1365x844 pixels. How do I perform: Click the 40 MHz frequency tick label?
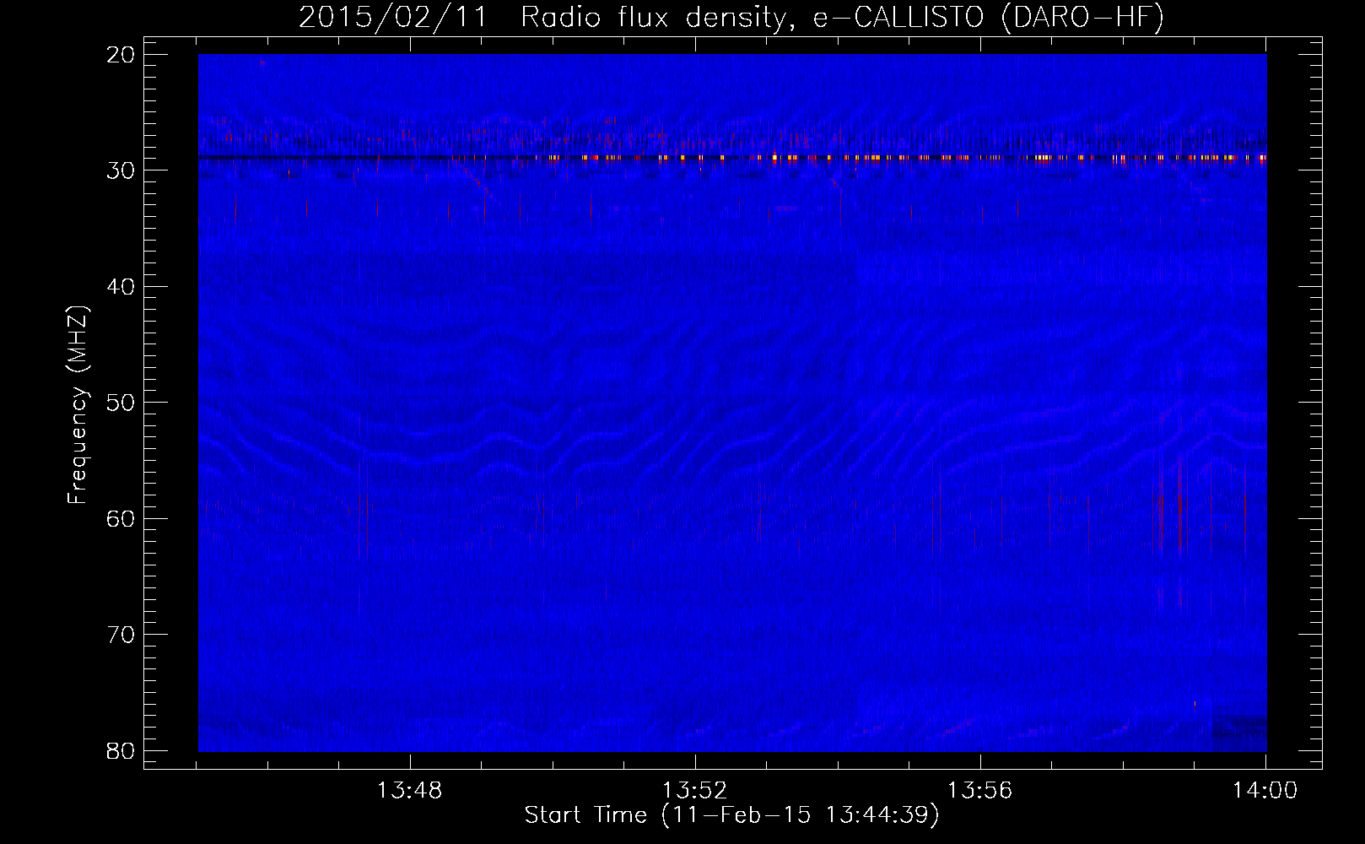coord(121,287)
